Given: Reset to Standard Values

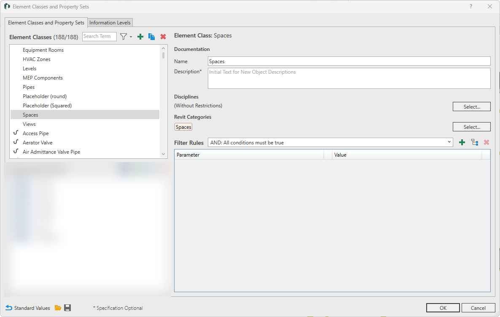Looking at the screenshot, I should (28, 308).
